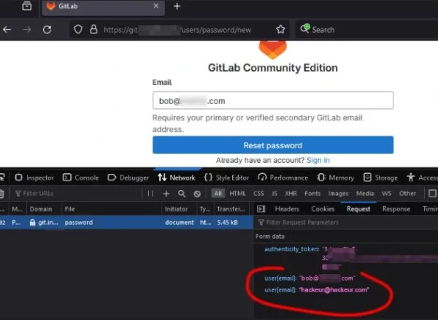Click the plus icon in the network toolbar
438x320 pixels.
pos(166,194)
